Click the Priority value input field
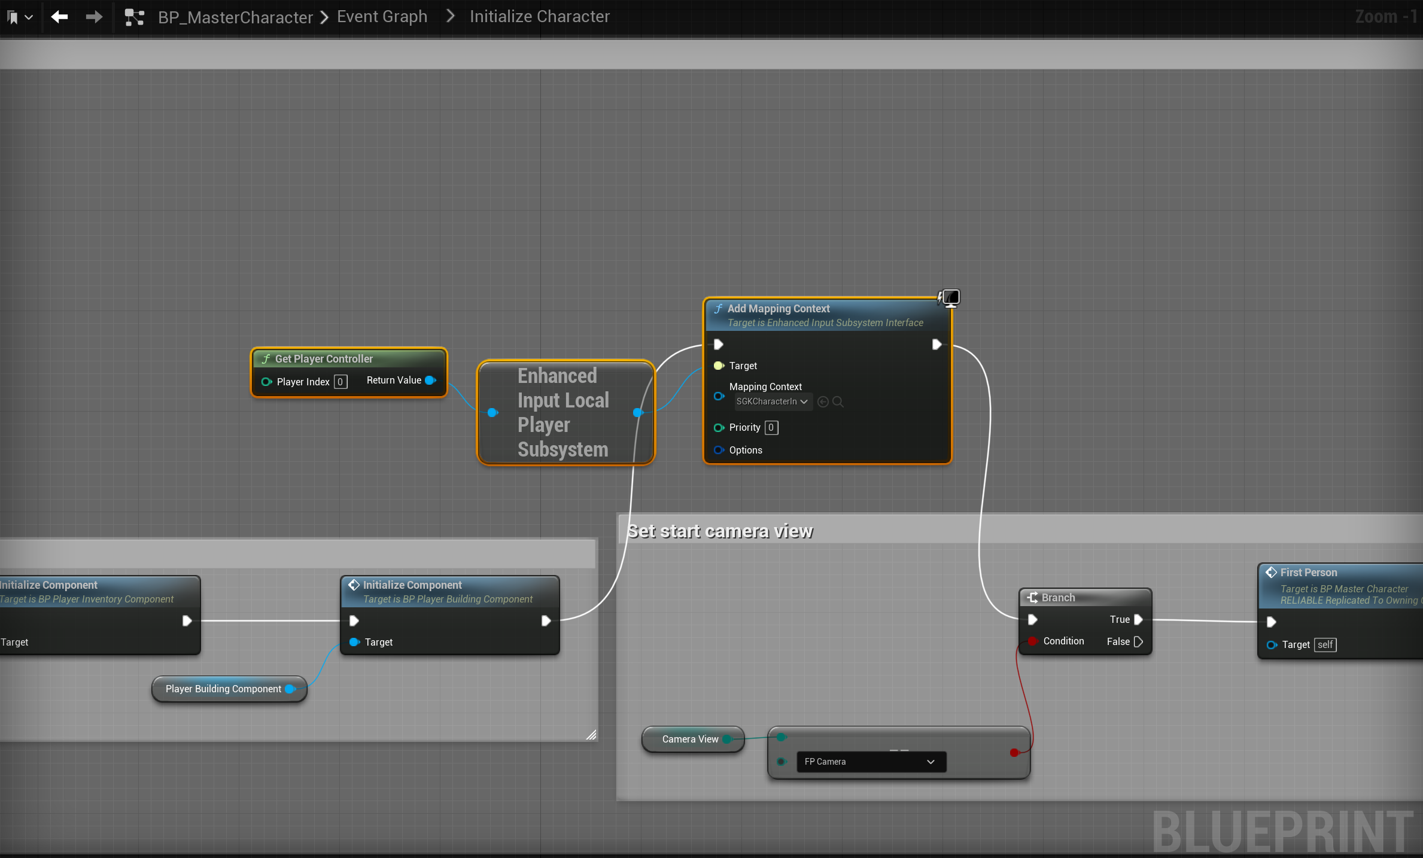This screenshot has height=858, width=1423. coord(771,427)
